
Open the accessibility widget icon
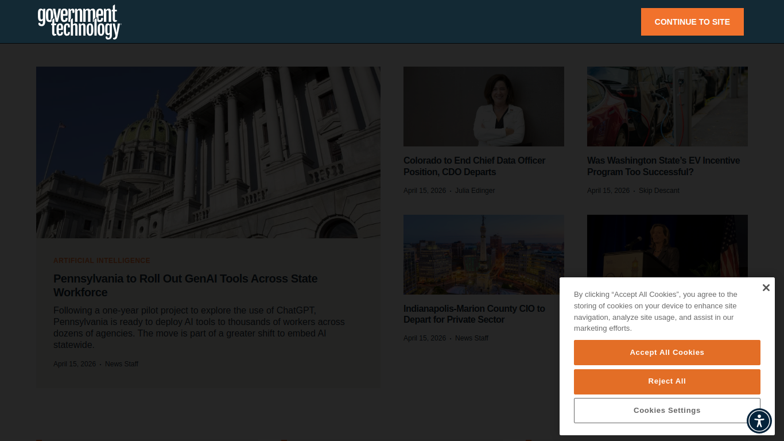[x=759, y=421]
